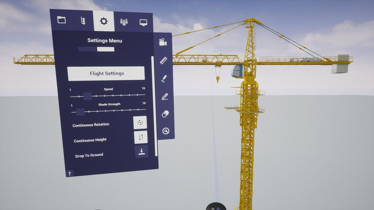Adjust the Speed slider handle
Image resolution: width=374 pixels, height=210 pixels.
(x=87, y=96)
